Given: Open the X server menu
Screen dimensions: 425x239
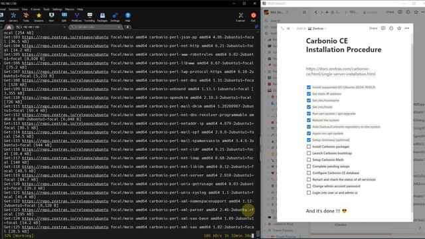Looking at the screenshot, I should click(35, 9).
